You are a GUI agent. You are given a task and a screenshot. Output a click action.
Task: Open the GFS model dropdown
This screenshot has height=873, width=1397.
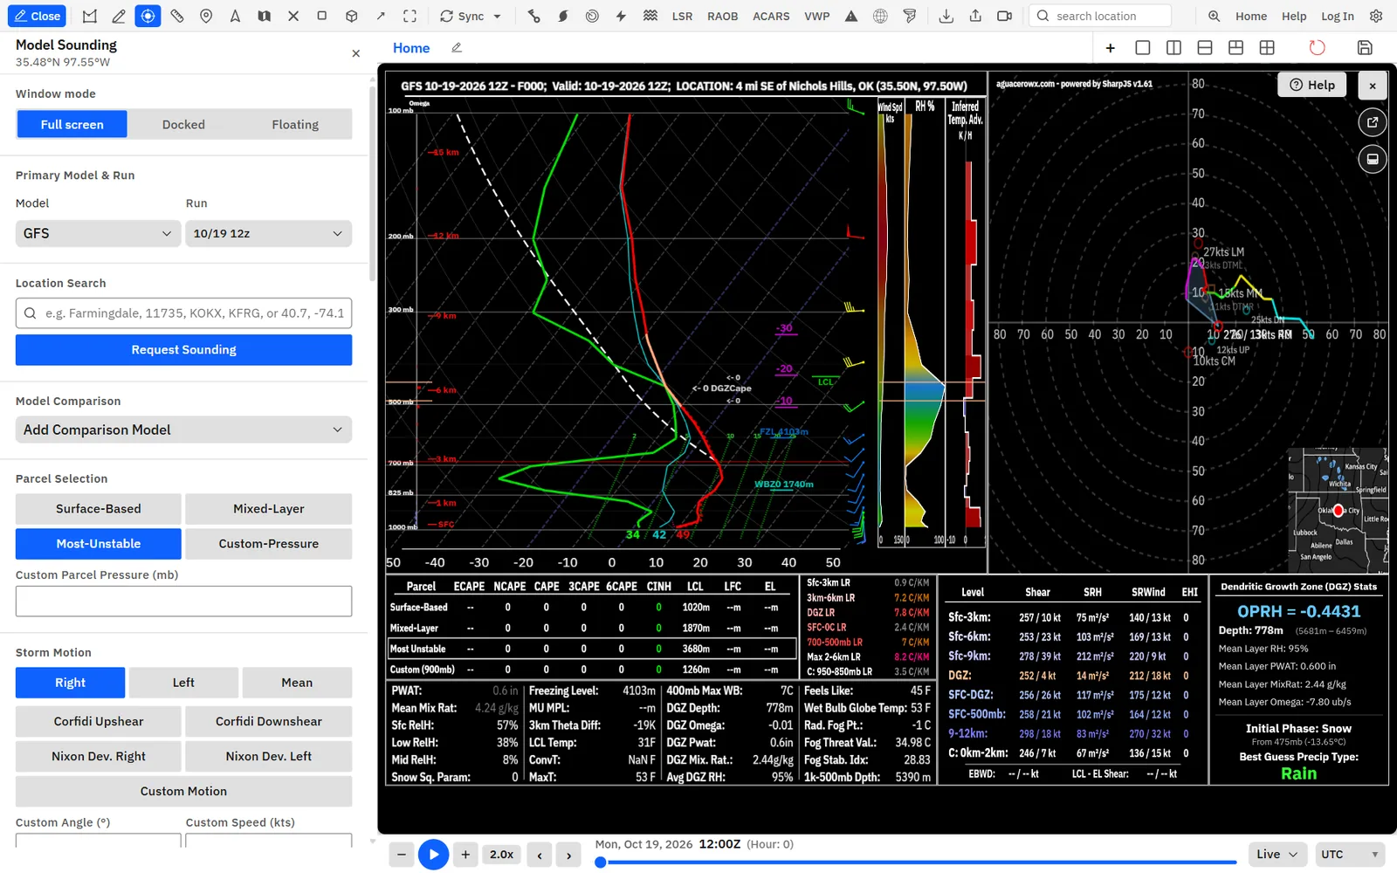[x=98, y=233]
